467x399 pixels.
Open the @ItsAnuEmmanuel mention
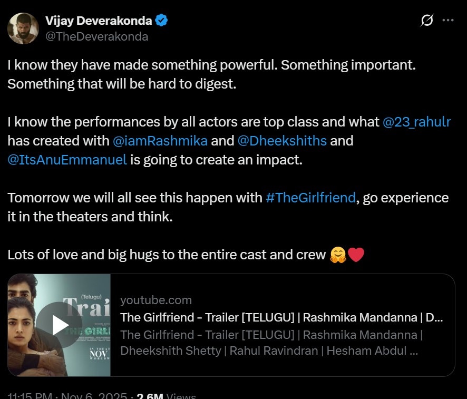[67, 160]
